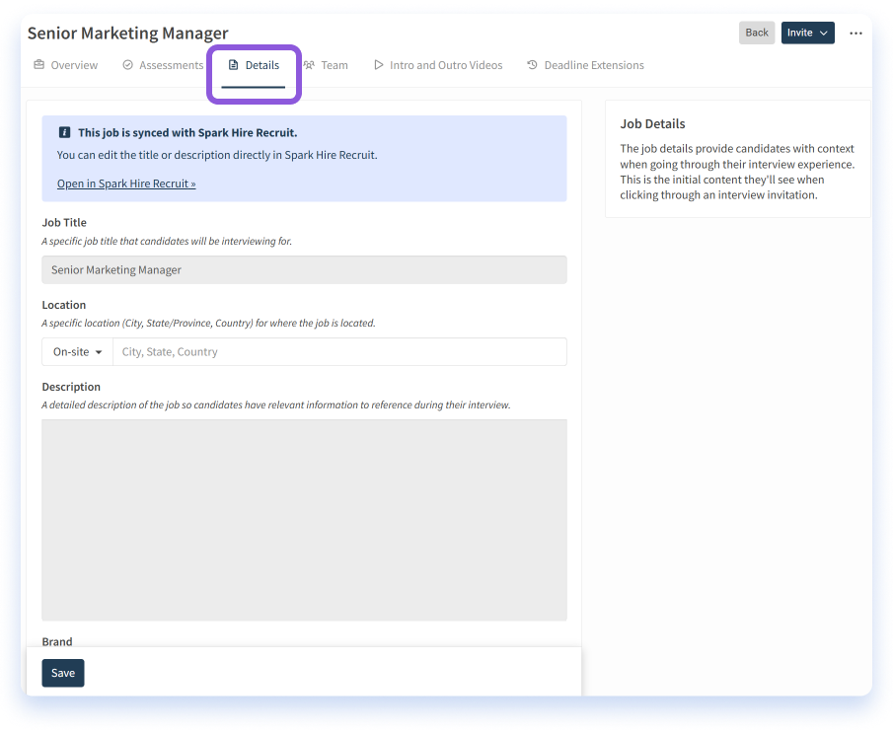Click the Brand section label
The width and height of the screenshot is (893, 734).
tap(57, 641)
